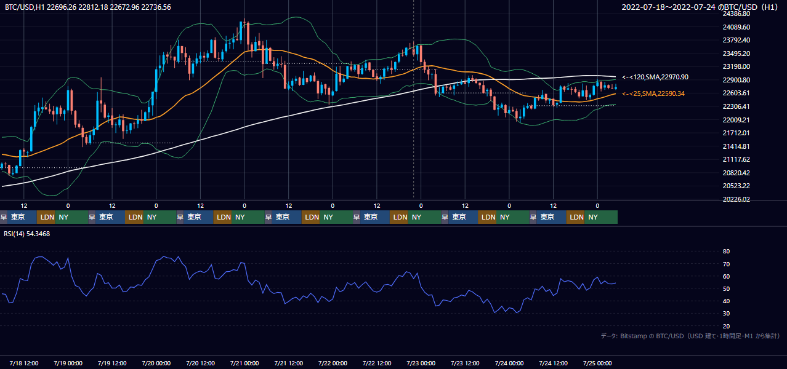
Task: Click price axis value 22900.80
Action: tap(737, 80)
